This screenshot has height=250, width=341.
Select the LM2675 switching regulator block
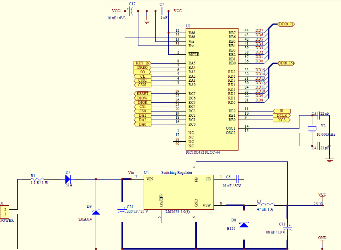click(179, 192)
